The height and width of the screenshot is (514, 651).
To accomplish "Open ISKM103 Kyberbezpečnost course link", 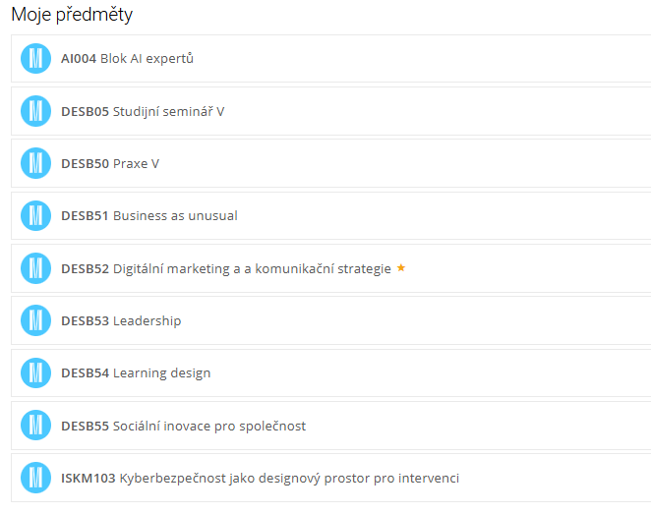I will [x=260, y=478].
